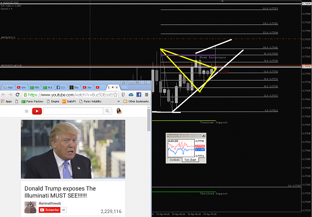
Task: Open a new Chrome tab
Action: [x=124, y=87]
